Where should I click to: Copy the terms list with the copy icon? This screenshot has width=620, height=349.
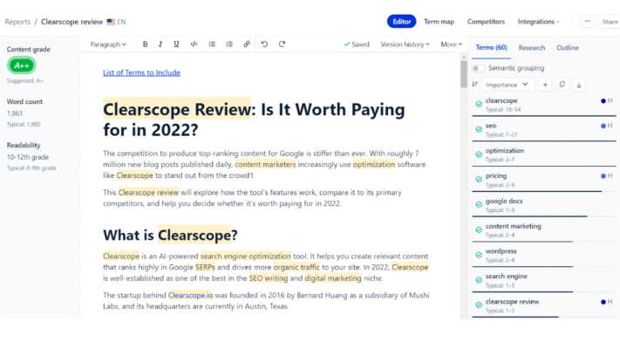tap(562, 85)
